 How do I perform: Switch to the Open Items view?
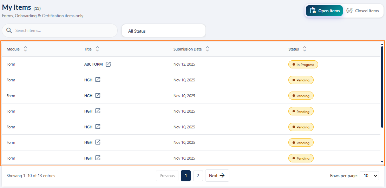pyautogui.click(x=324, y=11)
